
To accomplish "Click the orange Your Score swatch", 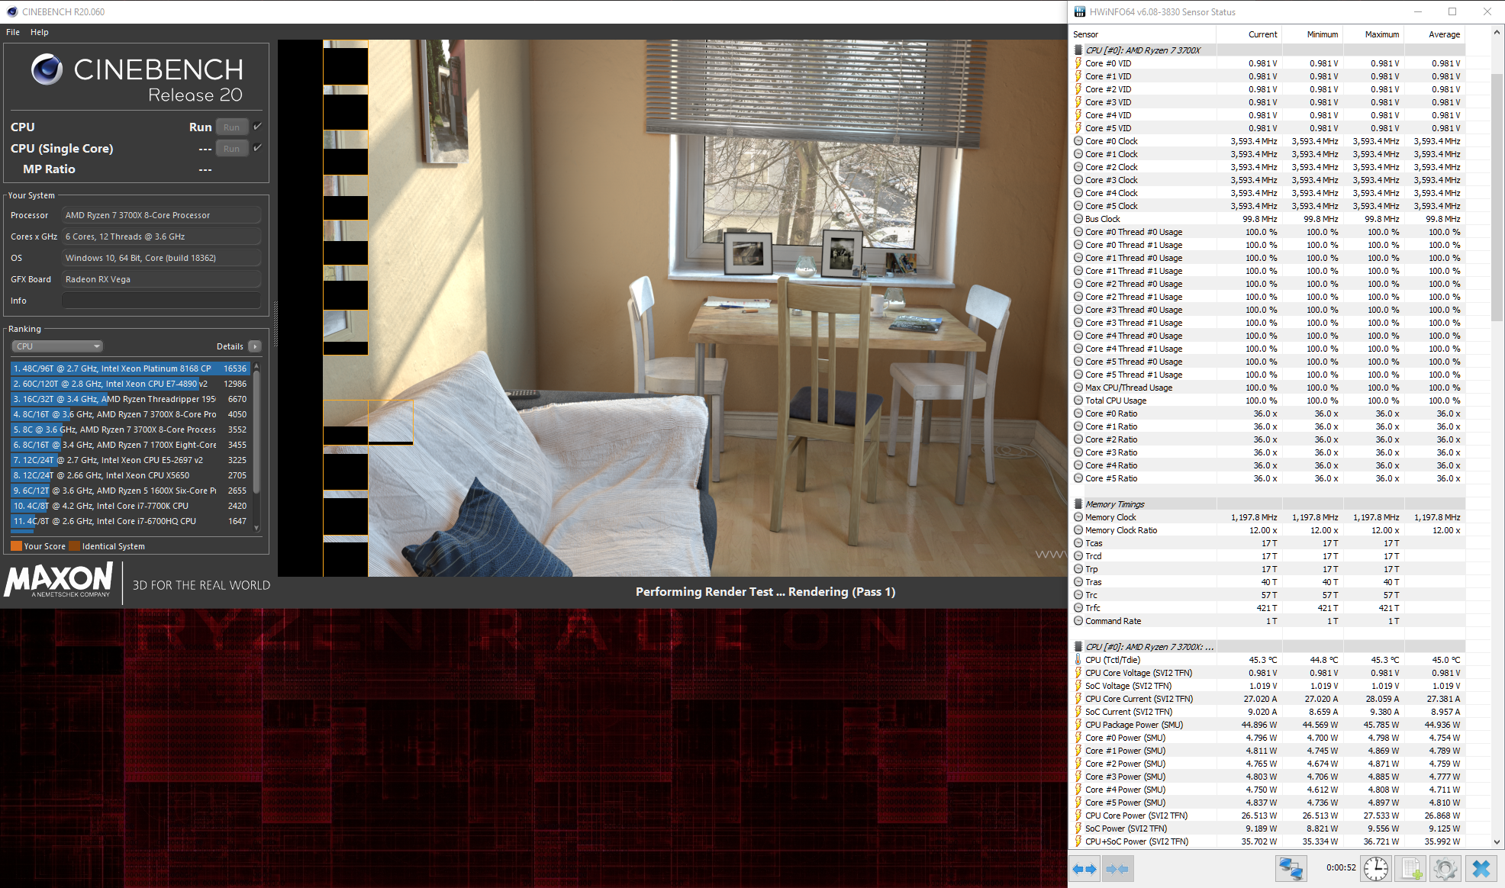I will pyautogui.click(x=16, y=546).
